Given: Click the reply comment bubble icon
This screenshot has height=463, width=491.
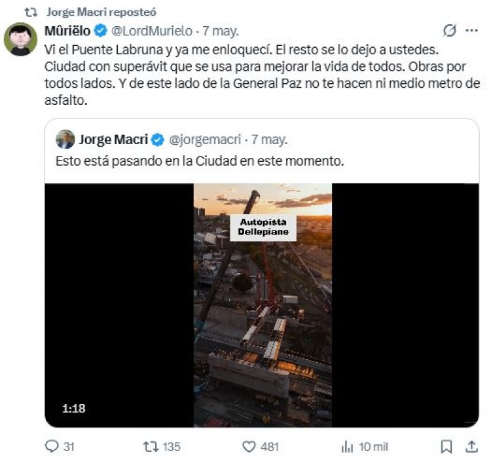Looking at the screenshot, I should (52, 446).
